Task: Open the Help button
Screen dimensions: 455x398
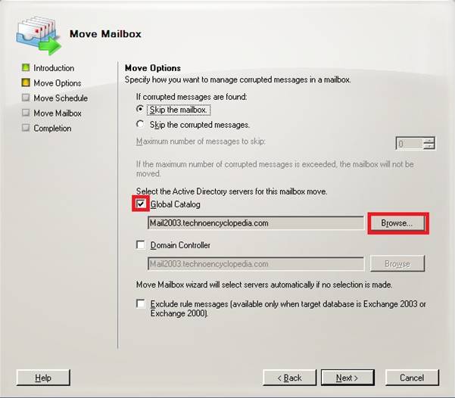Action: pos(43,378)
